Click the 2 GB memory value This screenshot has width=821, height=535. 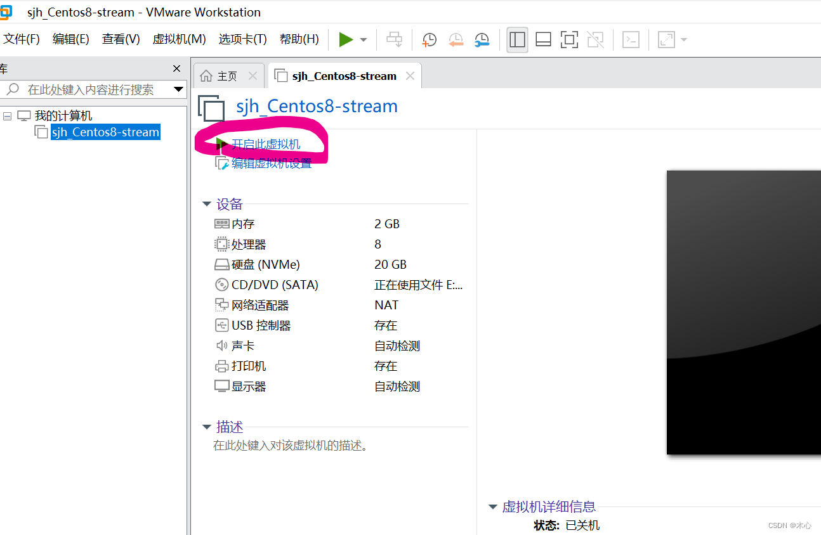[x=387, y=224]
